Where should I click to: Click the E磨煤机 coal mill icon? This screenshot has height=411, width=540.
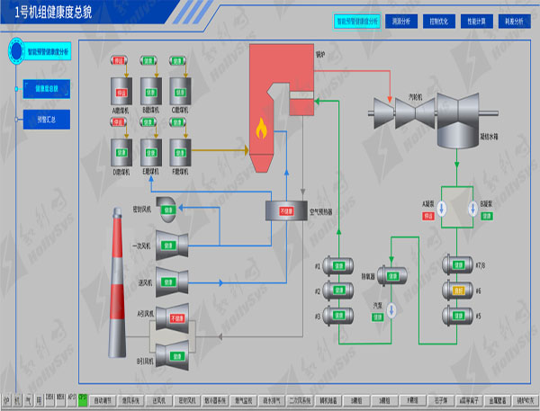pyautogui.click(x=151, y=153)
